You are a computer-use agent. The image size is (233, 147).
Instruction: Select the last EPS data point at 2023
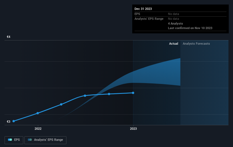(x=133, y=93)
